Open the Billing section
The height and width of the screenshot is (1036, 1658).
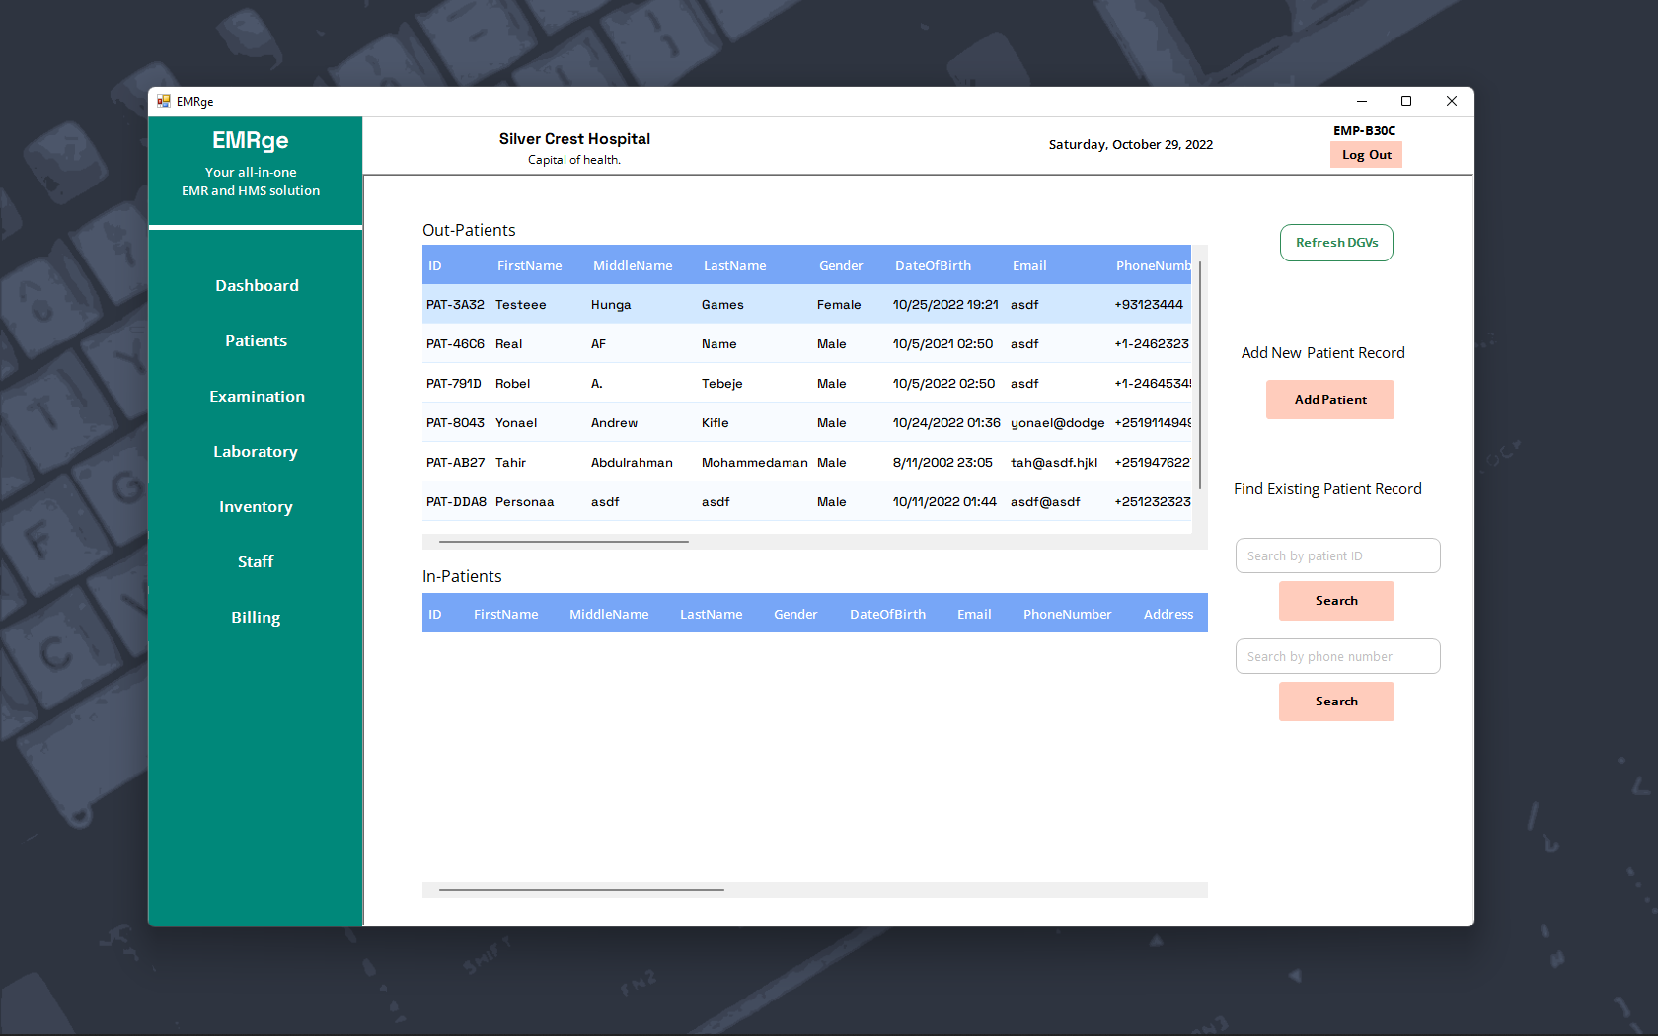tap(257, 618)
